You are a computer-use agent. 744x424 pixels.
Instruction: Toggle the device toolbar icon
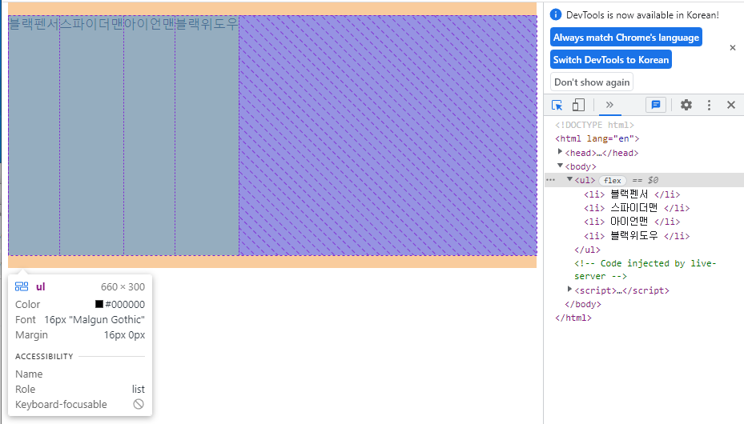pos(578,105)
